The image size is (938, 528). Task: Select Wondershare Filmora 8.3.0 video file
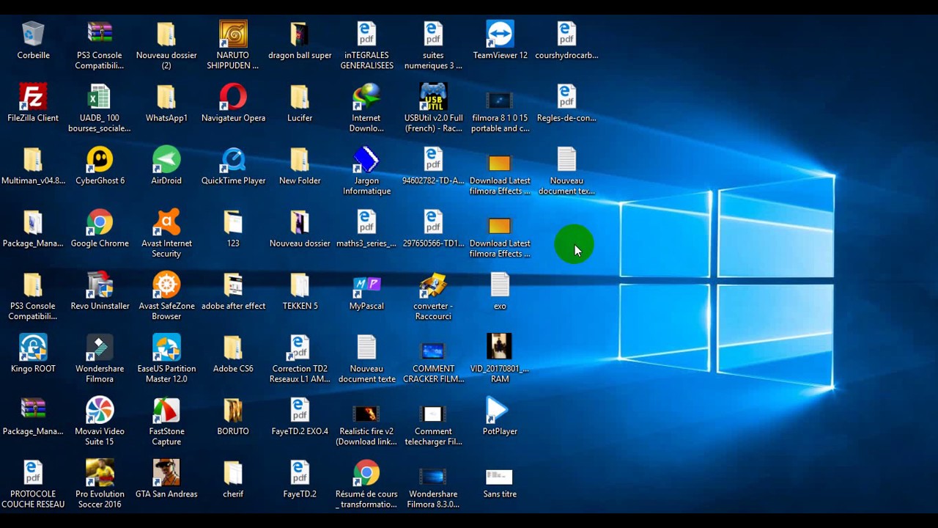(433, 477)
